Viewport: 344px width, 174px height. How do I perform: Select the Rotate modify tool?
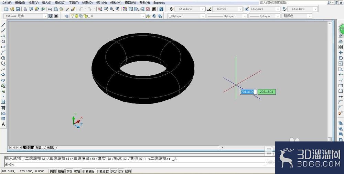coord(341,58)
